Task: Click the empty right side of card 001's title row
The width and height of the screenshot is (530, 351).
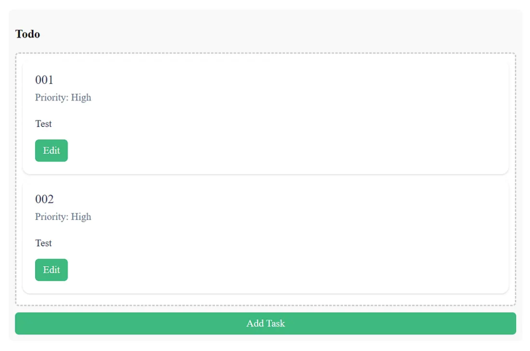Action: click(x=311, y=80)
